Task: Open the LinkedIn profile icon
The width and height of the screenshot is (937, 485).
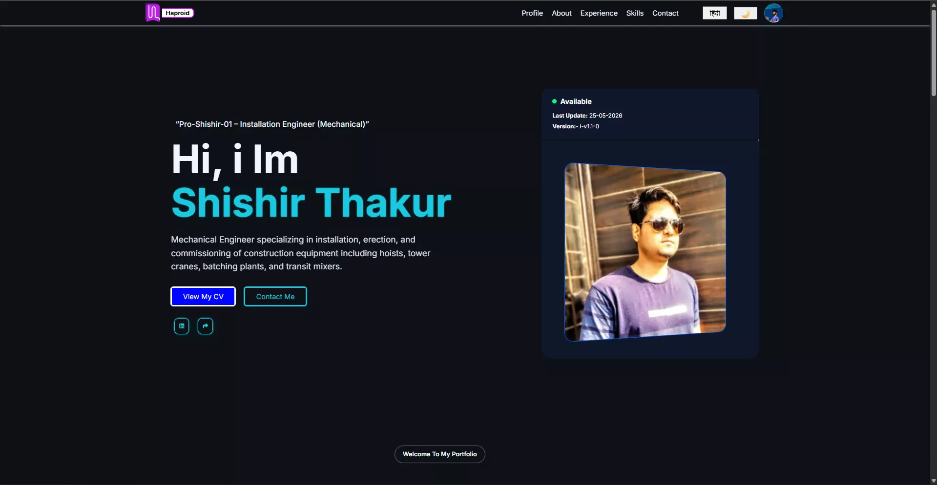Action: (182, 326)
